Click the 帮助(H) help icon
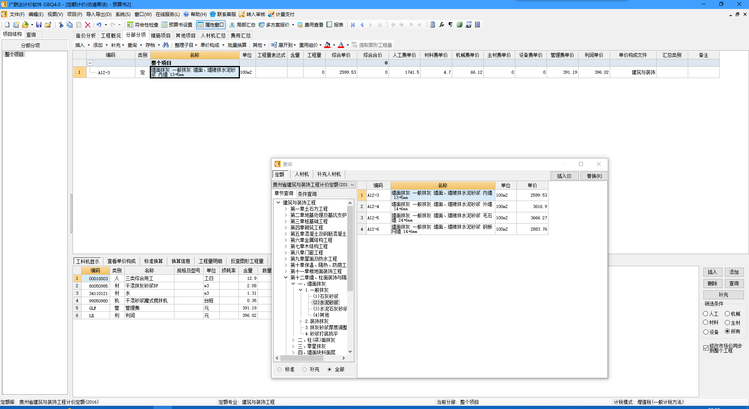Screen dimensions: 749x409 tap(195, 14)
